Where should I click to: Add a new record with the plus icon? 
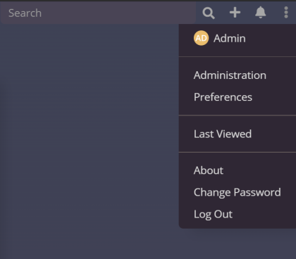pyautogui.click(x=235, y=13)
